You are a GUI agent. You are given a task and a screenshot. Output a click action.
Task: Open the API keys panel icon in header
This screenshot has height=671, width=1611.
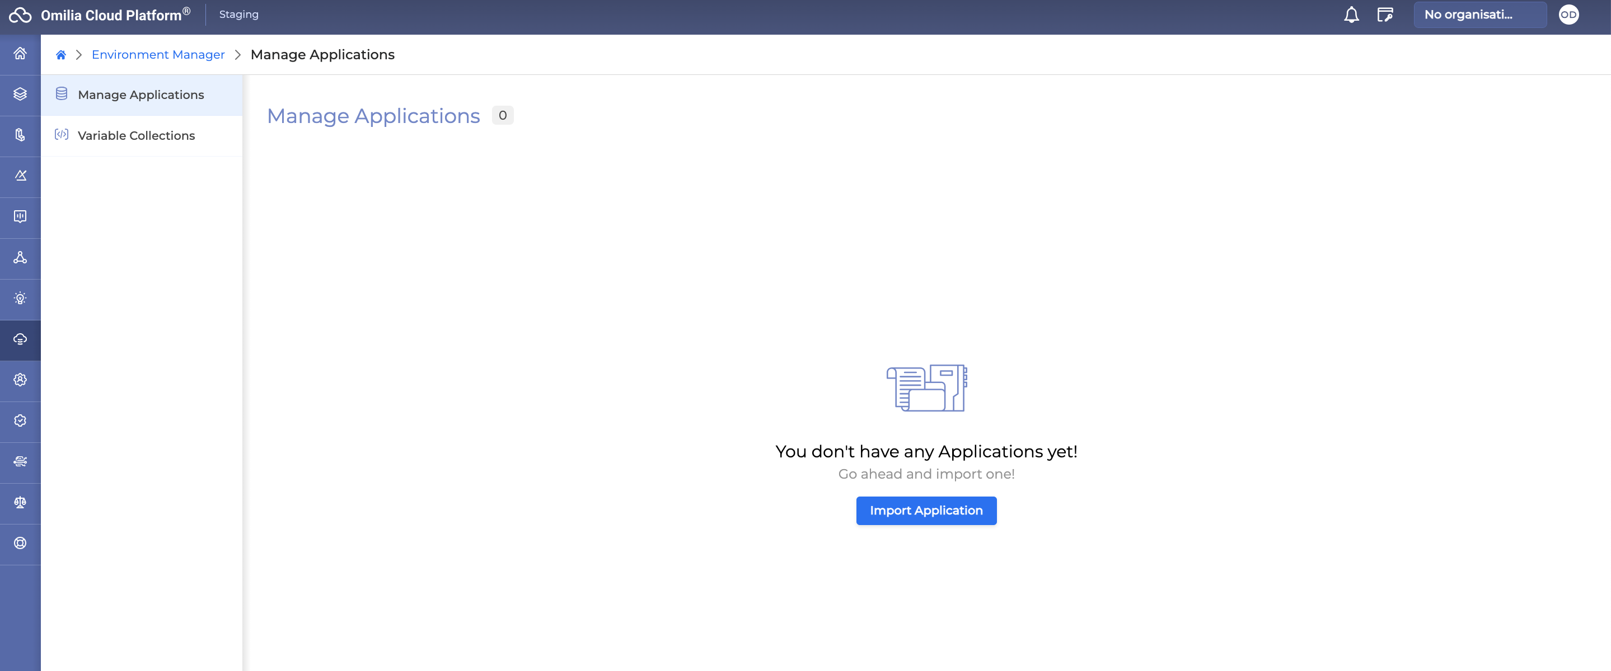click(x=1385, y=15)
